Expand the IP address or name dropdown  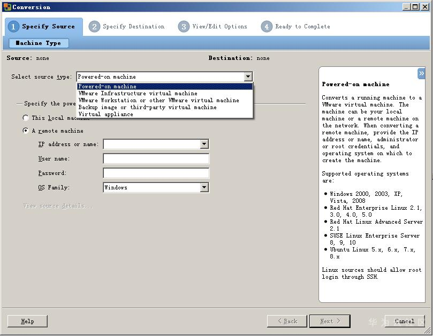(204, 144)
